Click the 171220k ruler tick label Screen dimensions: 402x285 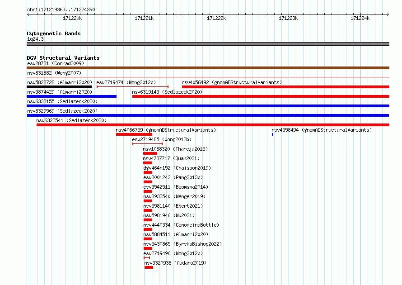[72, 18]
